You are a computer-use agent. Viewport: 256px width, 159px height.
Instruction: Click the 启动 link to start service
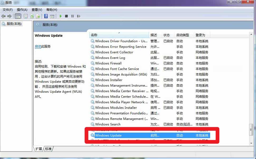[x=38, y=46]
